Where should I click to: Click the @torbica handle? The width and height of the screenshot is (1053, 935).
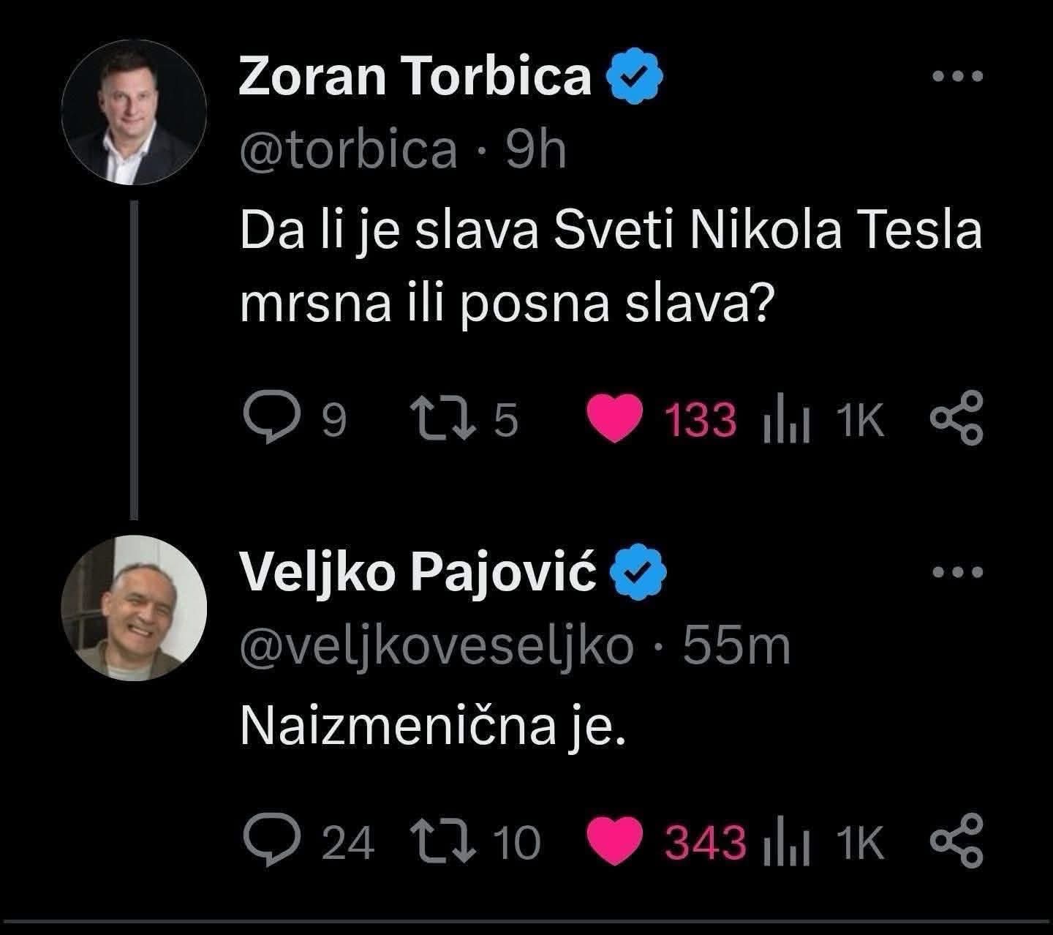348,150
